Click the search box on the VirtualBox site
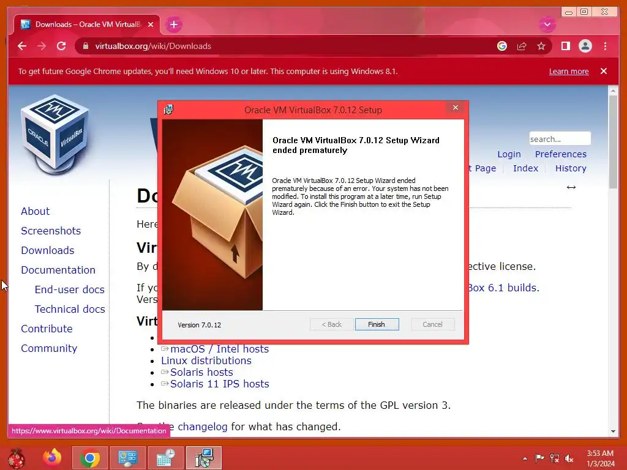Screen dimensions: 627x470 [x=560, y=139]
